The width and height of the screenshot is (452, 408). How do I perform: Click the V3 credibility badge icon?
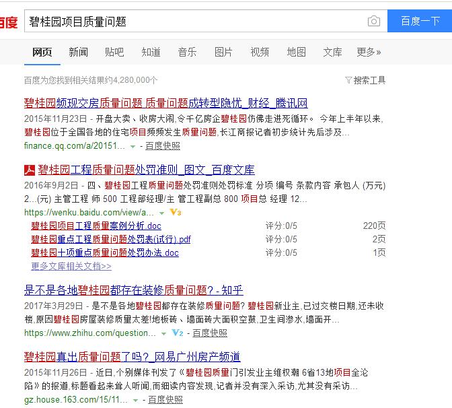click(176, 213)
